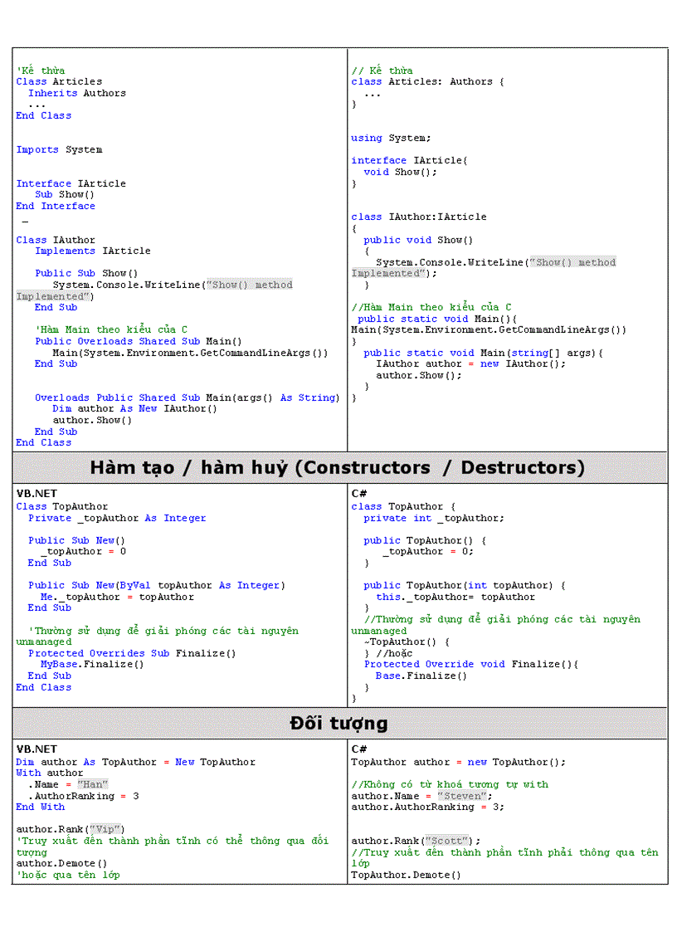Click the "Imports System" statement
Screen dimensions: 677x932
pyautogui.click(x=59, y=149)
